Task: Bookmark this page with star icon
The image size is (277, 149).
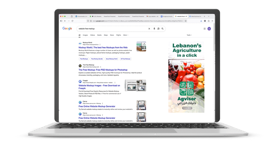Action: 186,21
